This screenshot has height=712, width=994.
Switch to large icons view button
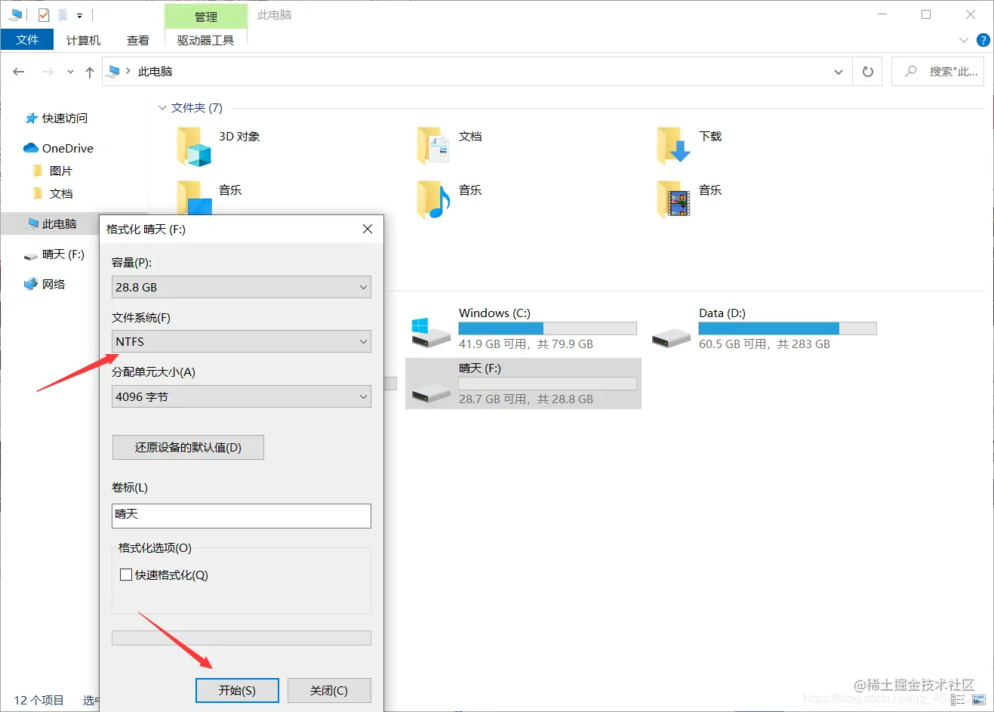coord(979,700)
